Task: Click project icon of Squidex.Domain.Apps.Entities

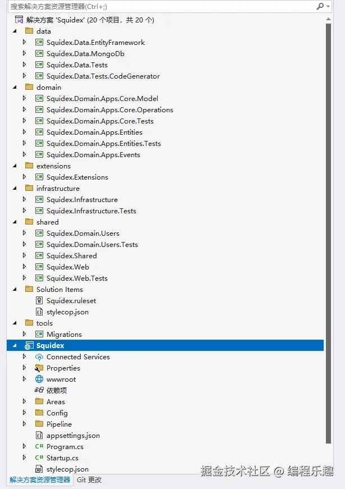Action: (x=39, y=132)
